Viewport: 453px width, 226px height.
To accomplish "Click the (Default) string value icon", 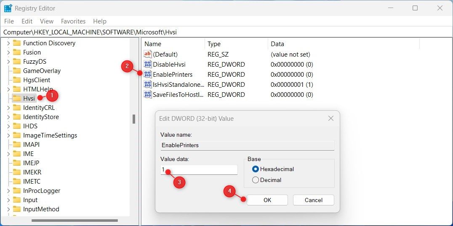I will click(148, 54).
